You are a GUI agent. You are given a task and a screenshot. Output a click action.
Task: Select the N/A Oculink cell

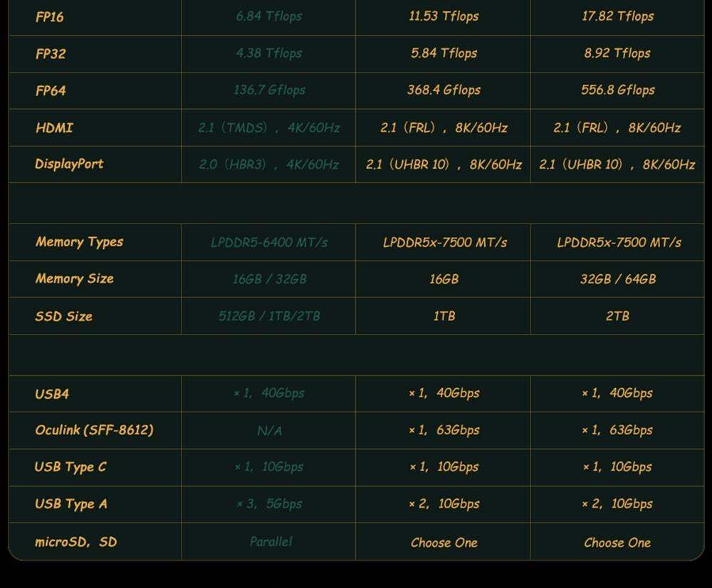click(269, 431)
